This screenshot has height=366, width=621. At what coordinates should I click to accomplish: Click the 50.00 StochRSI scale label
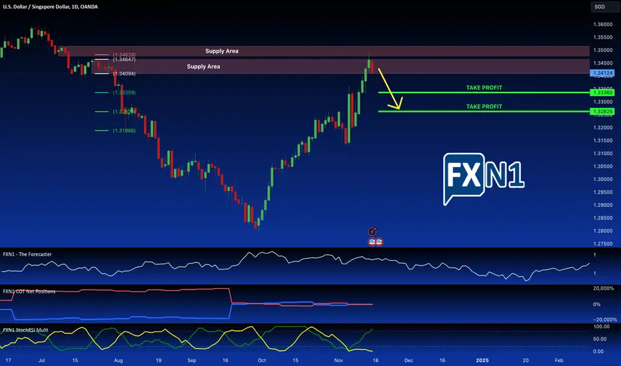pos(600,339)
